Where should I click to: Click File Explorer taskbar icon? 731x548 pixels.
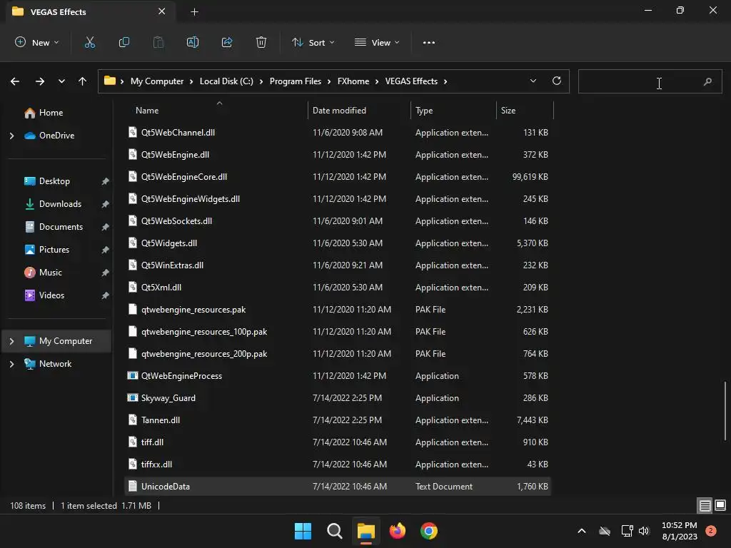[x=366, y=531]
